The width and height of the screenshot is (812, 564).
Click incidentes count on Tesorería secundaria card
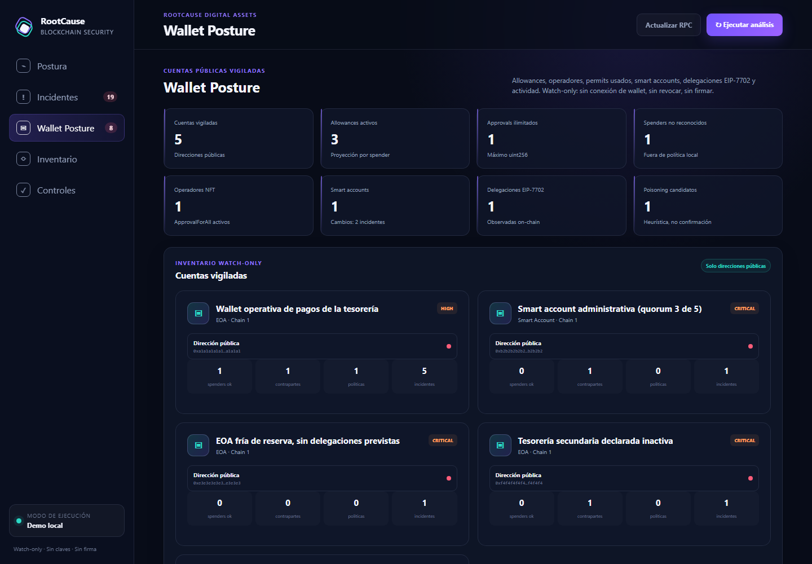tap(726, 503)
